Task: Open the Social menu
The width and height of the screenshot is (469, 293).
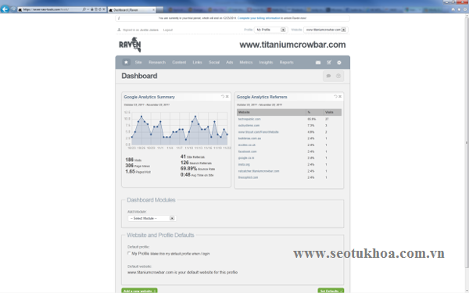Action: (214, 63)
